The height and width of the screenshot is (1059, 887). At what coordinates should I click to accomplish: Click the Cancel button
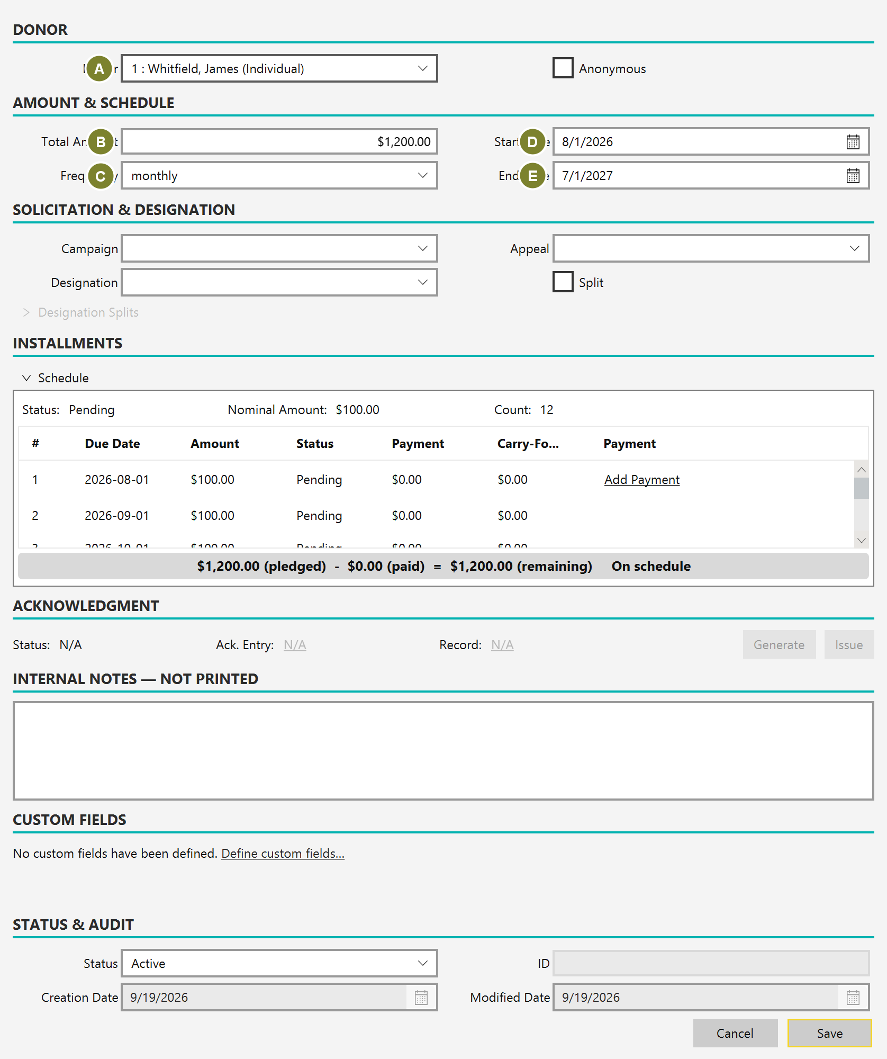(735, 1033)
